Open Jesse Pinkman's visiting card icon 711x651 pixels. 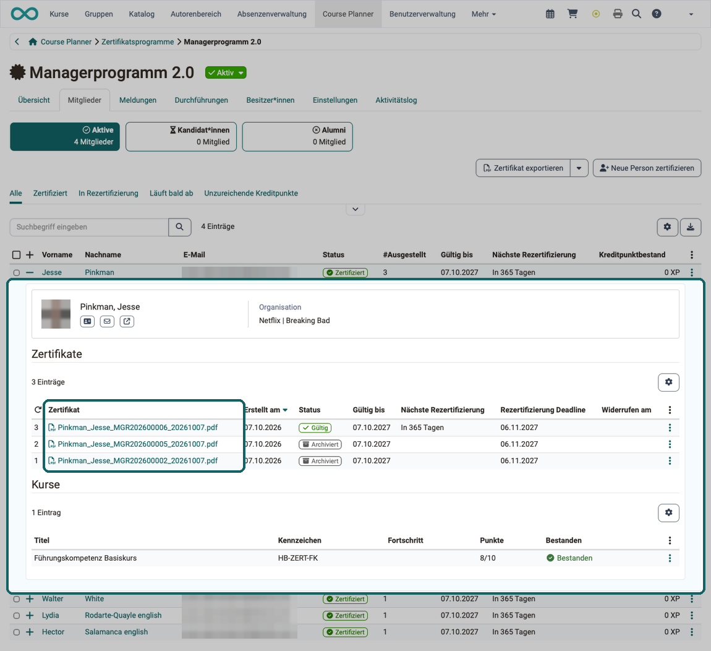(88, 321)
